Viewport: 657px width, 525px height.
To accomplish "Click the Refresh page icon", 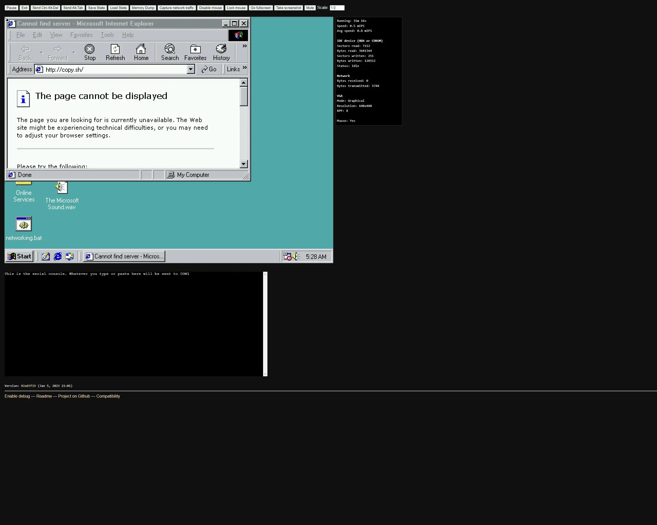I will pos(115,52).
